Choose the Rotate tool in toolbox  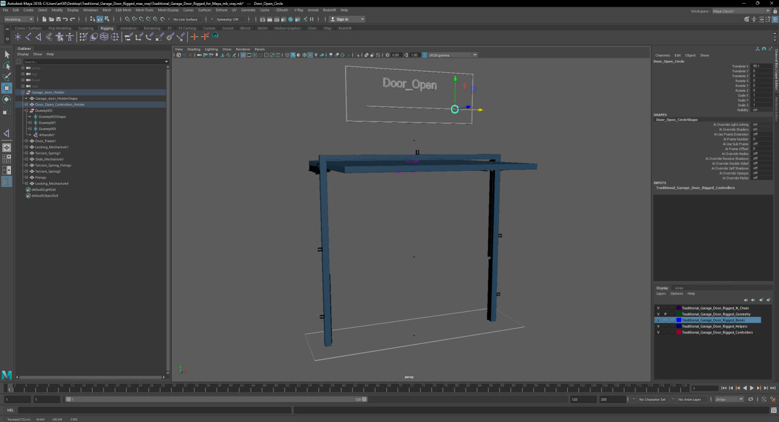point(7,99)
